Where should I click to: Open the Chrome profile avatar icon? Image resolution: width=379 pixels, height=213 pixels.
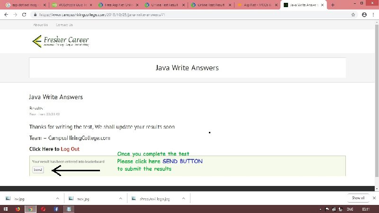point(364,15)
